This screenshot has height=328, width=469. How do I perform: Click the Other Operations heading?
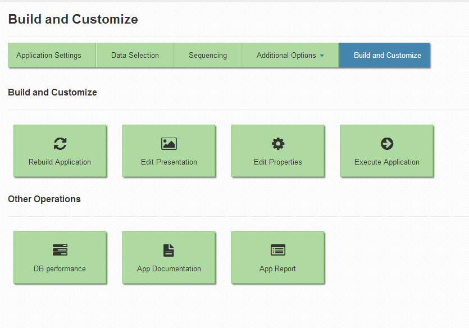44,199
